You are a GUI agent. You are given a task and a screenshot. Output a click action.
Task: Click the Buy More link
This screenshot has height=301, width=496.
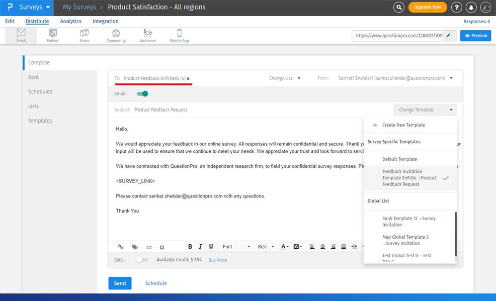point(218,260)
